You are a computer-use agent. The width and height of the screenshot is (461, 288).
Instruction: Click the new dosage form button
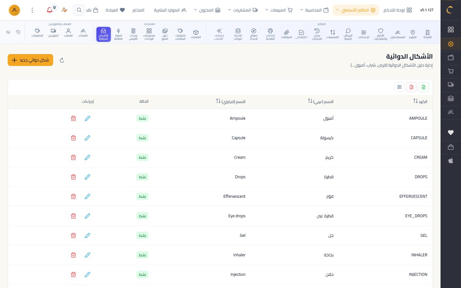[x=30, y=60]
